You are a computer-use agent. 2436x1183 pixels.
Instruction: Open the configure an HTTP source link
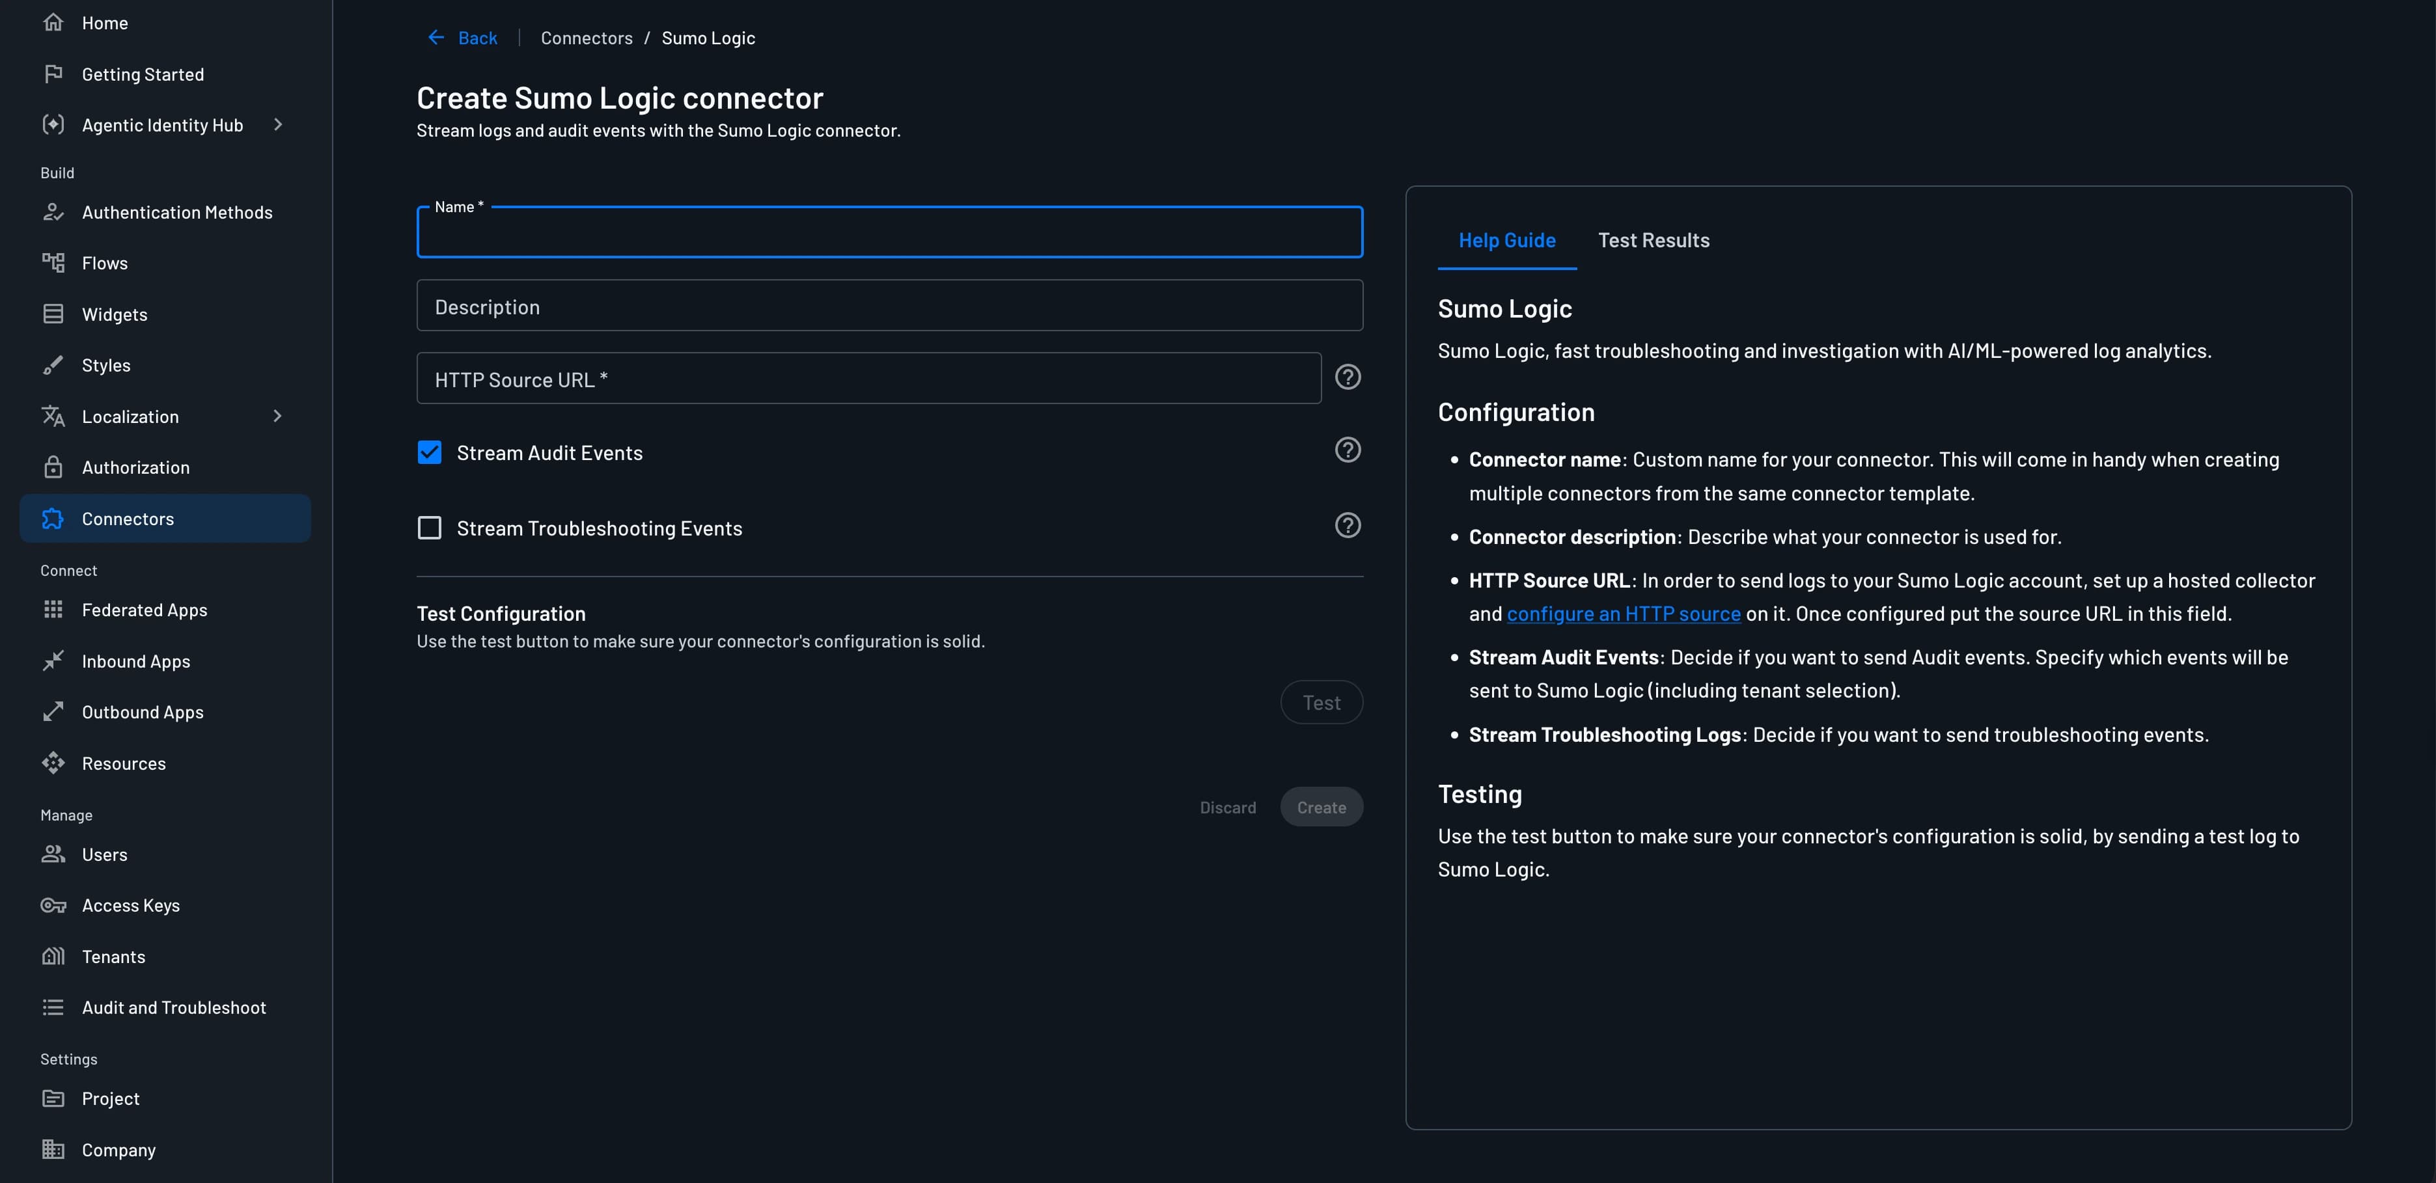pos(1623,613)
